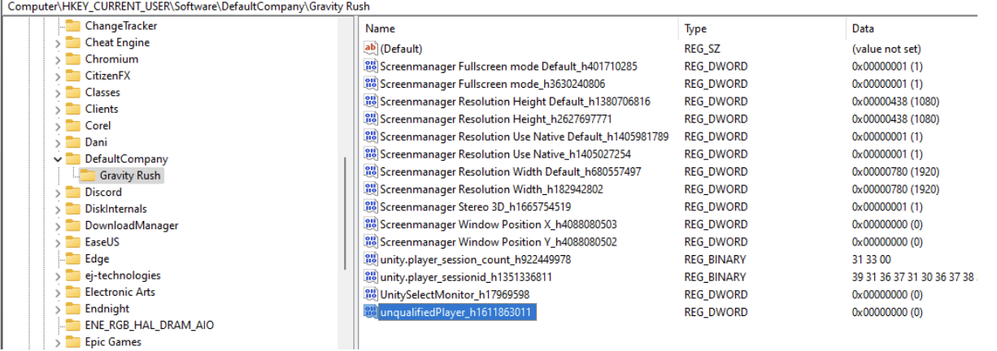Expand the Corel registry key

[57, 126]
